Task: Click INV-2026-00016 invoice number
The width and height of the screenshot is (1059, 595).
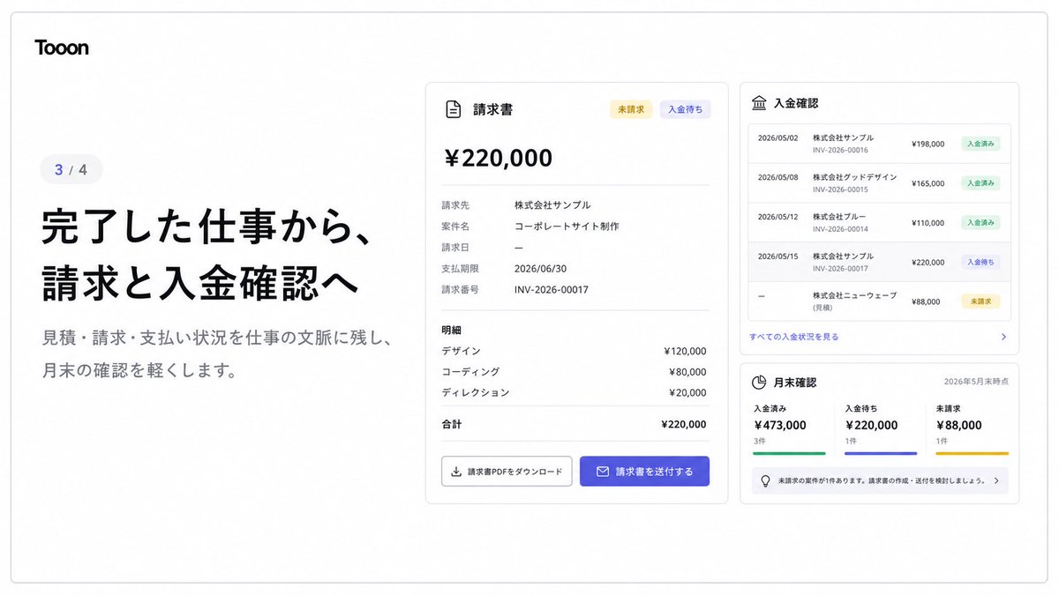Action: [840, 150]
